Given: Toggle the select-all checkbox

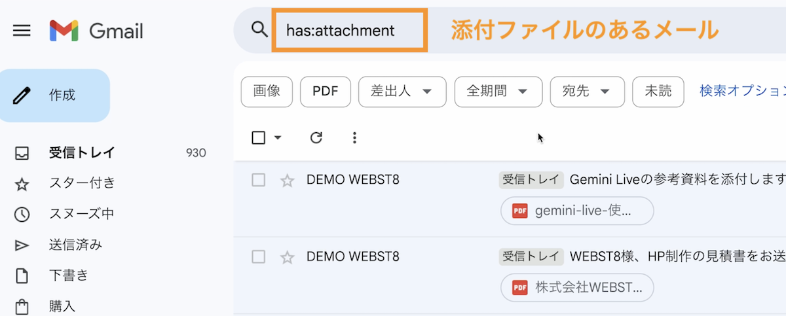Looking at the screenshot, I should (259, 137).
